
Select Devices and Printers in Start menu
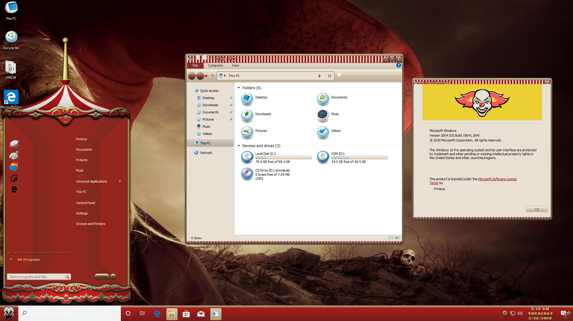coord(90,224)
